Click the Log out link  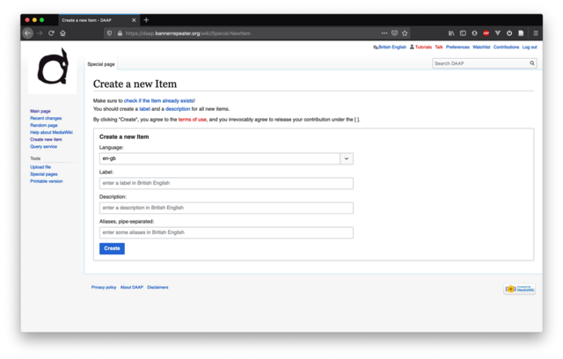(x=530, y=47)
